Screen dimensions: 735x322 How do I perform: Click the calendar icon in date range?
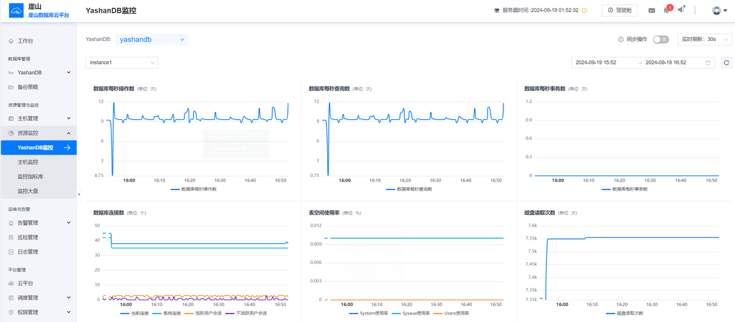click(x=709, y=62)
